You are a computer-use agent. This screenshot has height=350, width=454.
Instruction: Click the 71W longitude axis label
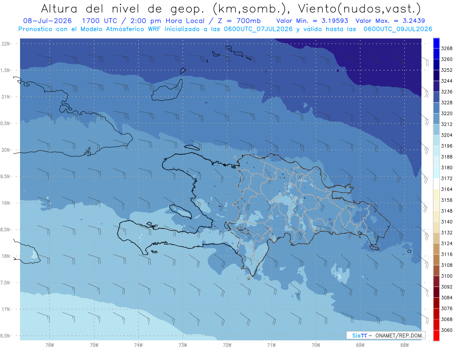click(x=271, y=345)
